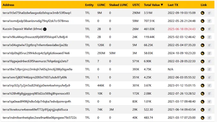The width and height of the screenshot is (217, 122).
Task: Select address terra1h5el75ha0zdwfawgxs6z0shqcw3m8r53f0wqrl
Action: 37,13
